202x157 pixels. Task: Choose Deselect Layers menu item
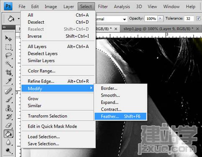click(x=58, y=53)
